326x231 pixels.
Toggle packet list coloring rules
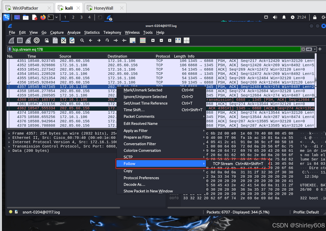coord(143,40)
